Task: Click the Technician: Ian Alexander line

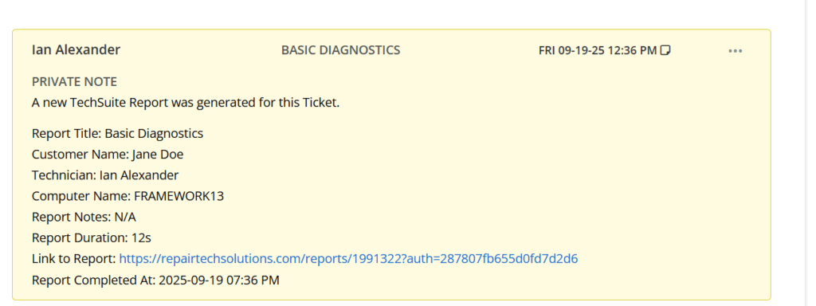Action: click(x=105, y=175)
